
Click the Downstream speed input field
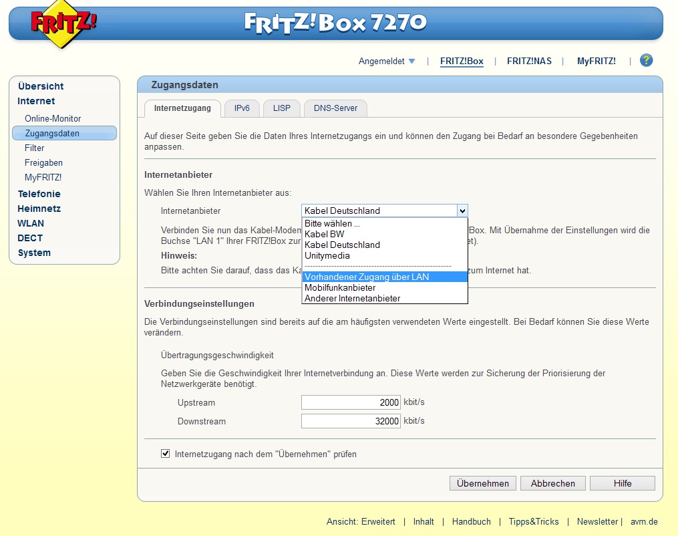click(x=351, y=421)
